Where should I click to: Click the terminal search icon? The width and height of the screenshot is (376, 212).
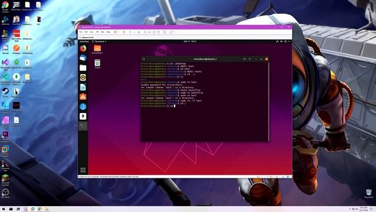[x=143, y=59]
